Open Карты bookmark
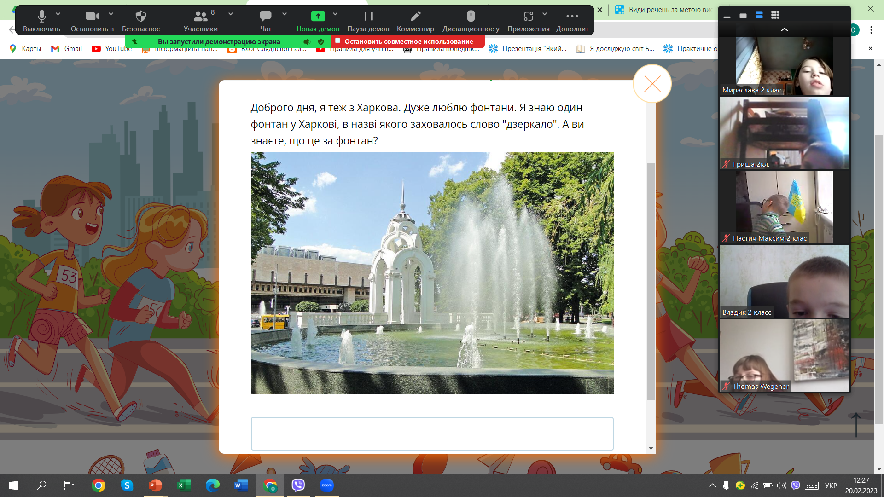The height and width of the screenshot is (497, 884). 25,49
